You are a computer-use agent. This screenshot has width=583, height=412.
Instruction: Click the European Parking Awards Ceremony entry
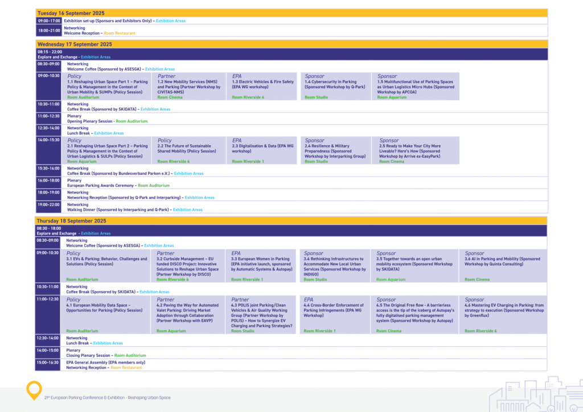click(x=101, y=186)
